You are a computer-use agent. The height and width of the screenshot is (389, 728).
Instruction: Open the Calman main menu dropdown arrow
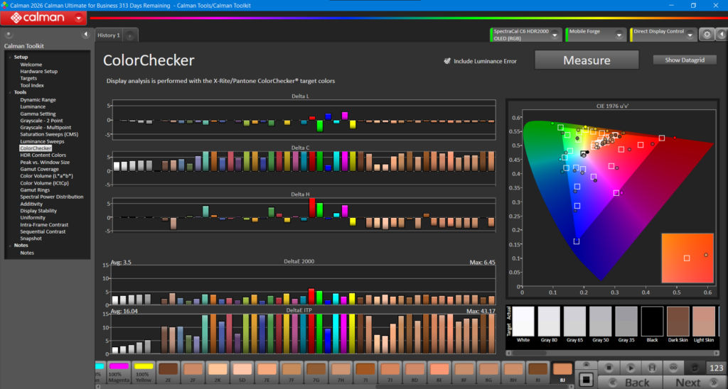(79, 18)
